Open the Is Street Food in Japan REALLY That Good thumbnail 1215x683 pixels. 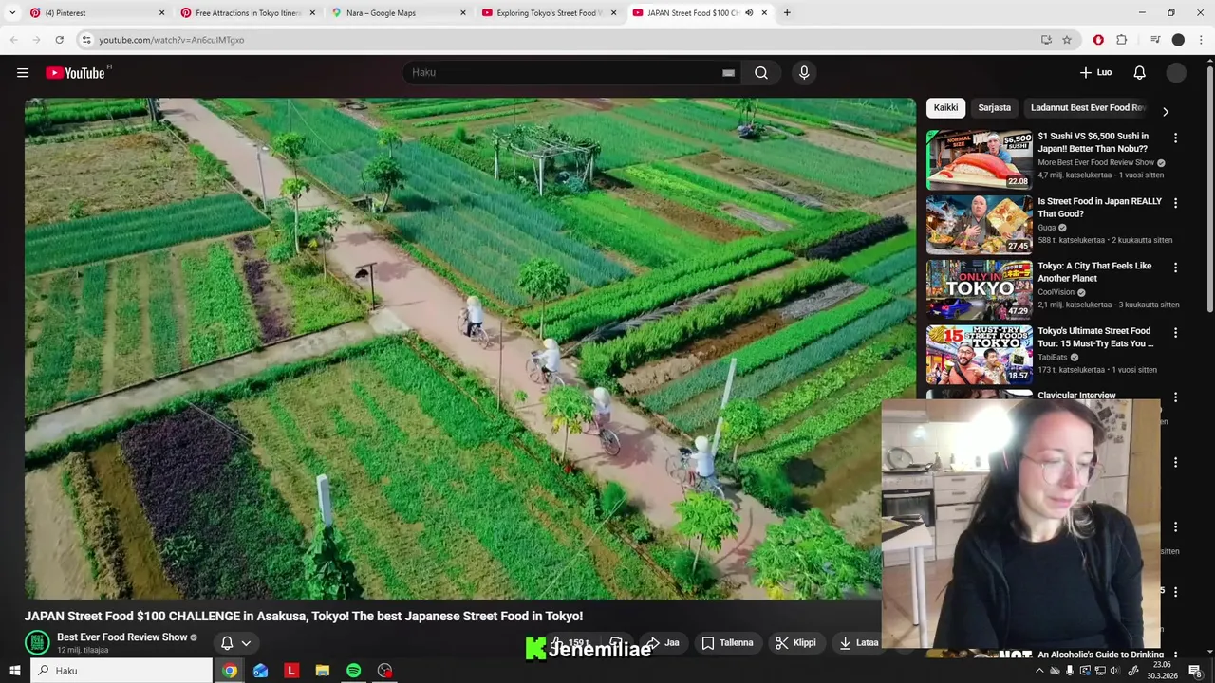(980, 225)
